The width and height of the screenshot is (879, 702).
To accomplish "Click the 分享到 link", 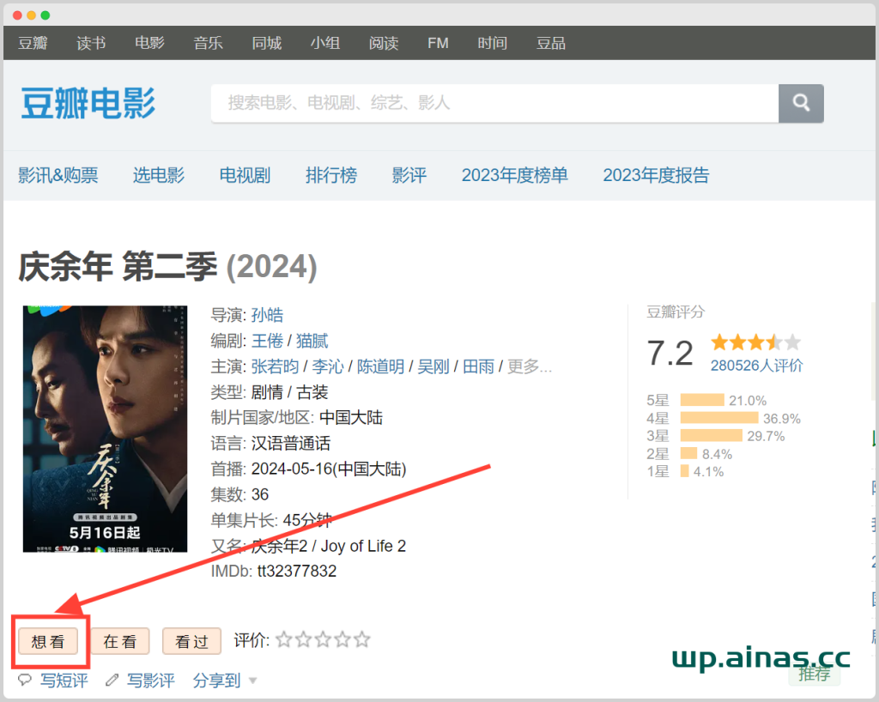I will pos(216,681).
